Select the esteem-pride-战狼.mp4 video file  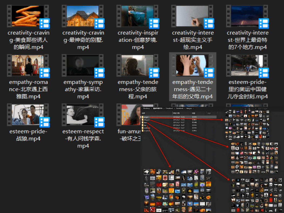click(x=28, y=123)
